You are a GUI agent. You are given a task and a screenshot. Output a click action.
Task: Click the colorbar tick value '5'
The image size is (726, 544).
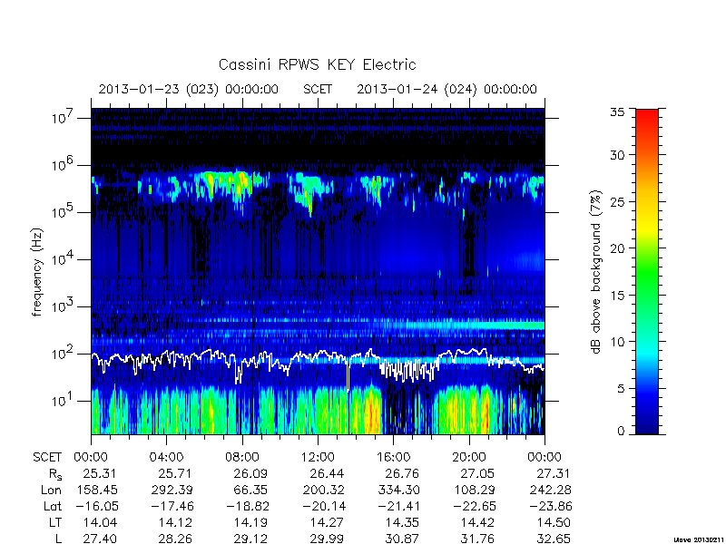[621, 389]
